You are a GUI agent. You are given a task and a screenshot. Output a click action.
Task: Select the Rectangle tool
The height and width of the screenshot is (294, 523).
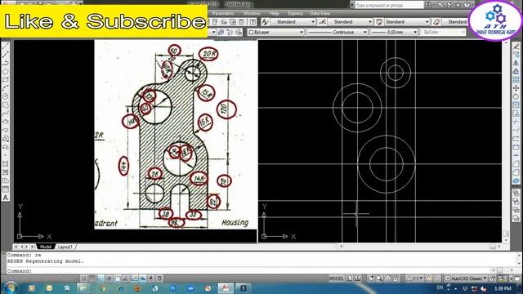(x=6, y=79)
